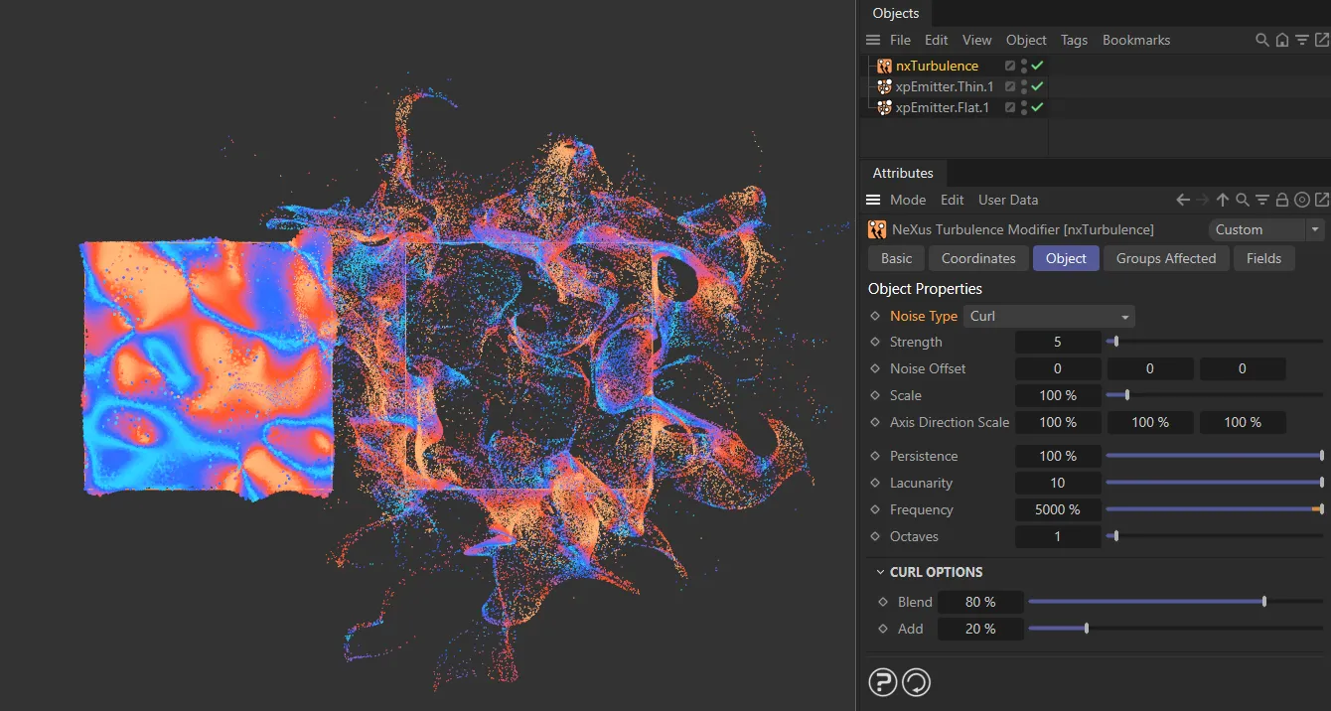
Task: Select the xpEmitter.Thin.1 emitter icon
Action: pos(884,86)
